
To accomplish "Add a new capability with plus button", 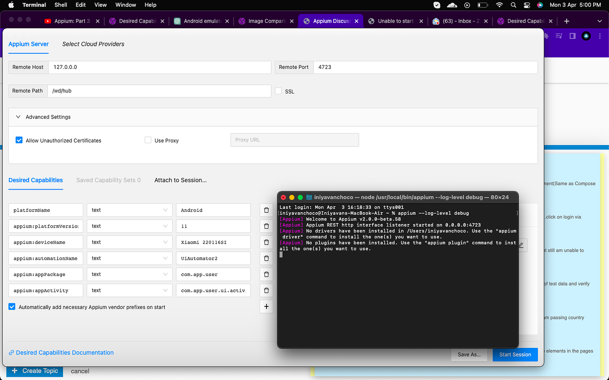I will (x=266, y=307).
